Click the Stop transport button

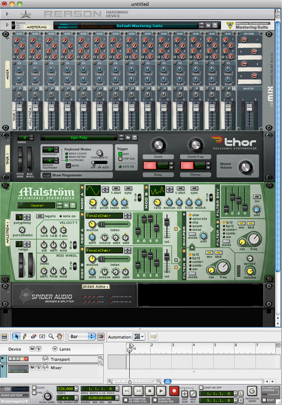149,391
